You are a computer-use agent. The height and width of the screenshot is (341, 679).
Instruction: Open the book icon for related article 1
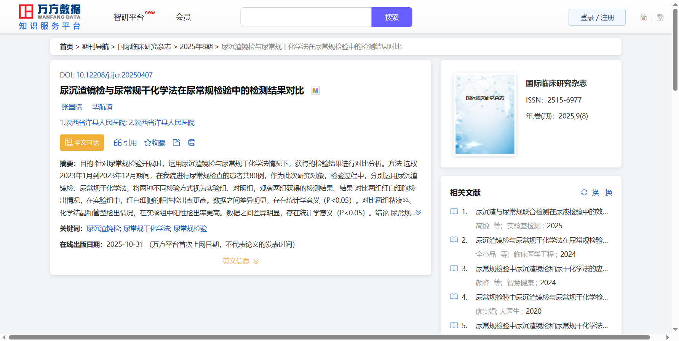[x=454, y=212]
